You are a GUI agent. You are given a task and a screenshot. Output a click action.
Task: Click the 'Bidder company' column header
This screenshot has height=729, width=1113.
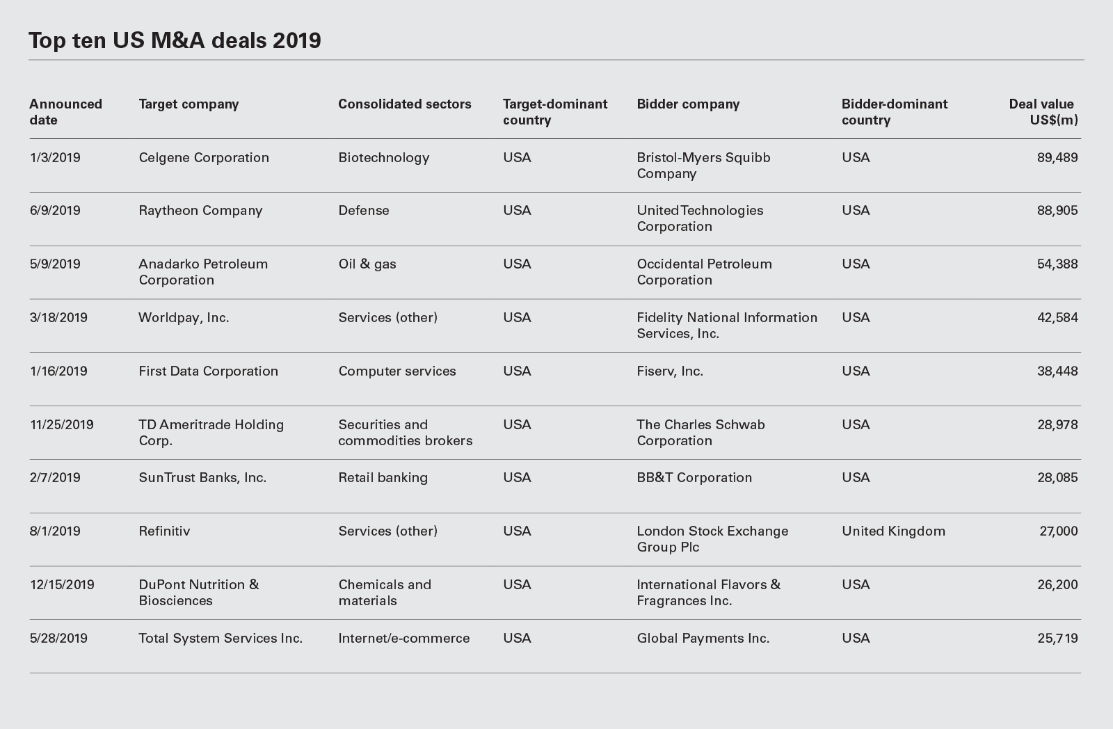pos(688,104)
